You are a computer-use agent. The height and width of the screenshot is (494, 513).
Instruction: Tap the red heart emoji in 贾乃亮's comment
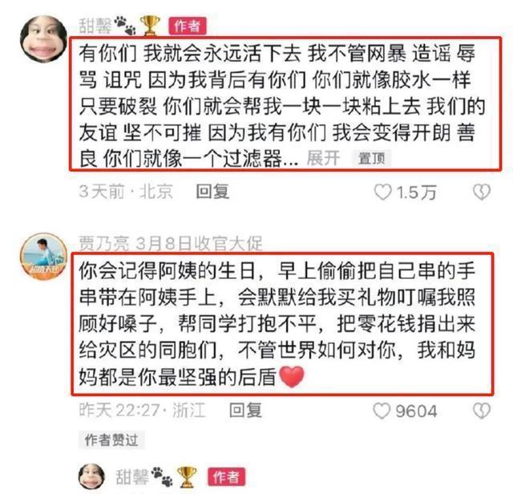coord(292,377)
